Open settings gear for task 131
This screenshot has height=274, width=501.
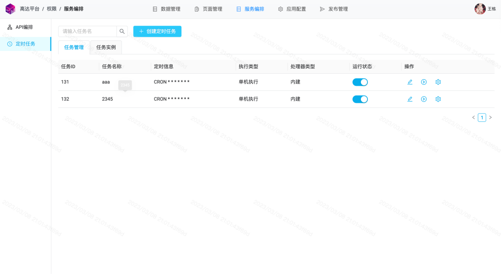coord(438,82)
